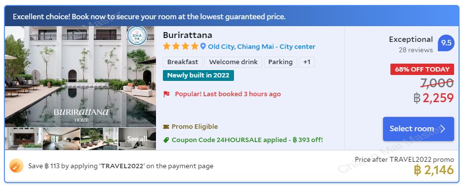
Task: View the bedroom thumbnail photo
Action: coord(61,139)
